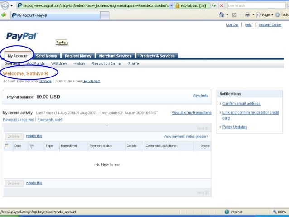
Task: Go to Add Funds submenu
Action: [x=36, y=63]
